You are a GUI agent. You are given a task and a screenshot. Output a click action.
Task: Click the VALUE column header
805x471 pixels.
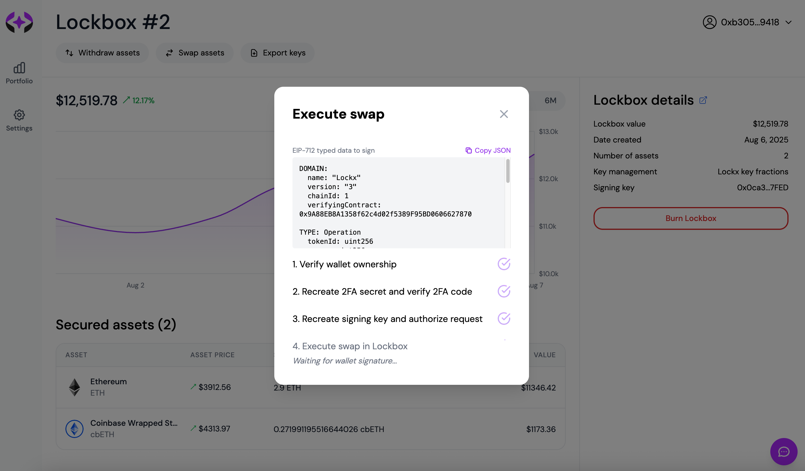point(545,355)
